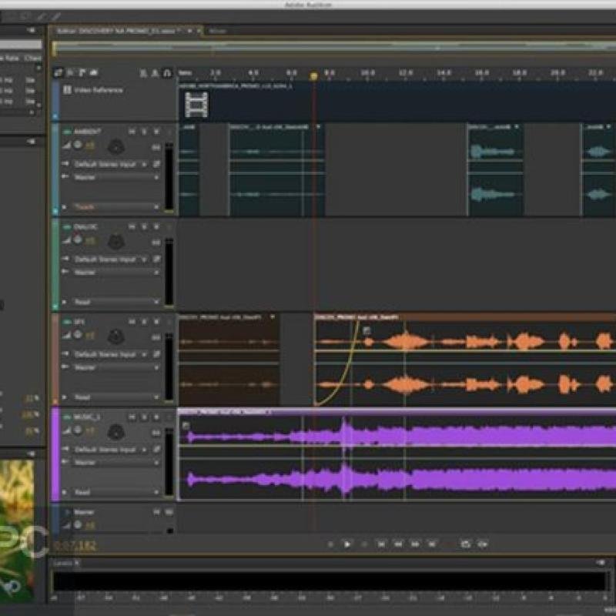Show the Effects track controls
This screenshot has width=616, height=616.
(70, 72)
